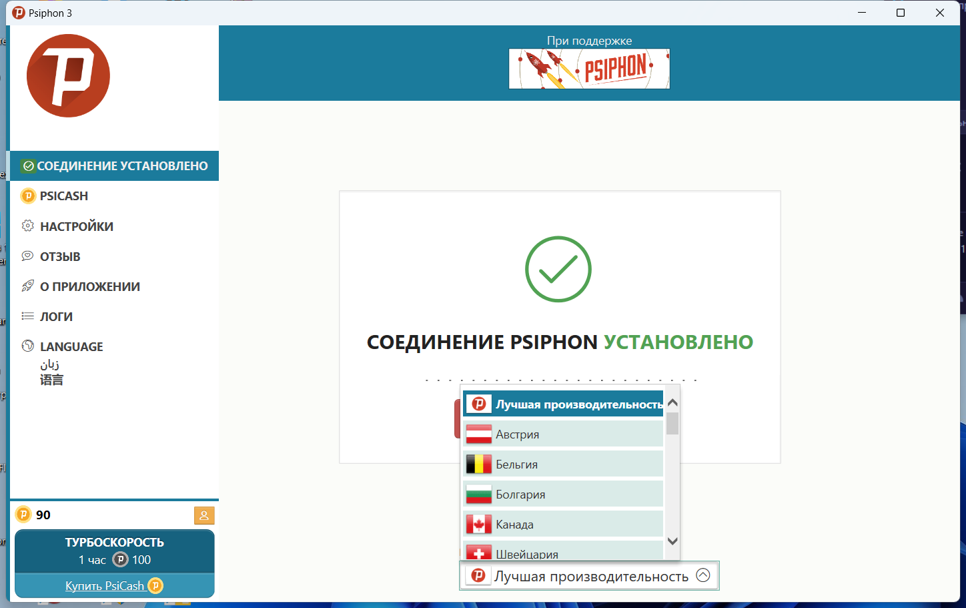The height and width of the screenshot is (608, 966).
Task: Click the region list scrollbar down arrow
Action: pyautogui.click(x=672, y=541)
